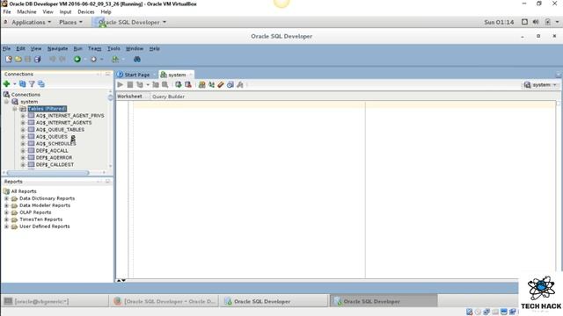This screenshot has height=316, width=563.
Task: Minimize the Reports panel
Action: (99, 182)
